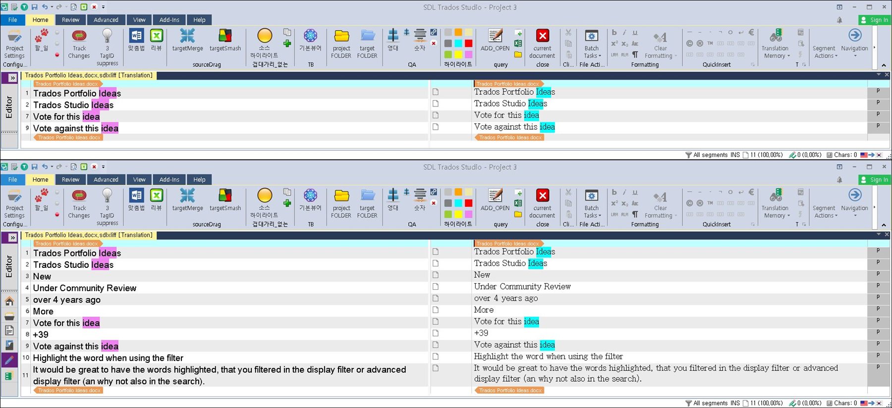Switch to Advanced tab in upper window

[106, 20]
